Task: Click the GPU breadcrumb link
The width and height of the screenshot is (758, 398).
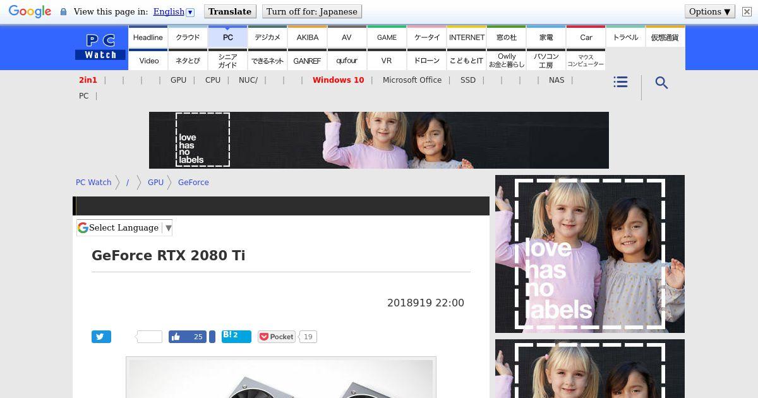Action: (155, 182)
